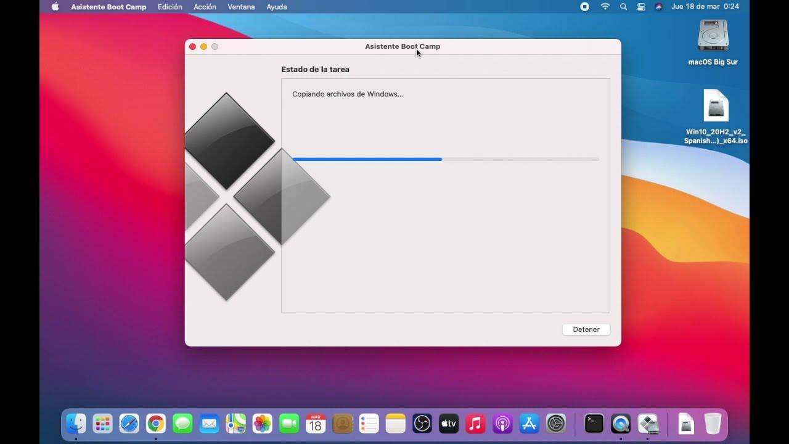Click the Detener button
This screenshot has width=789, height=444.
pos(586,329)
